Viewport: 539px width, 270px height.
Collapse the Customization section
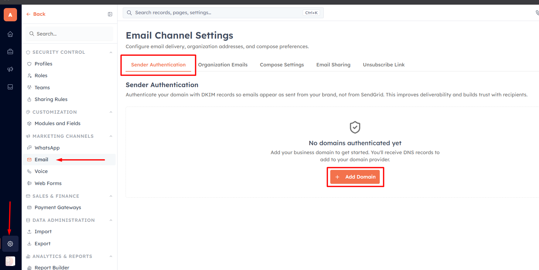[x=111, y=112]
